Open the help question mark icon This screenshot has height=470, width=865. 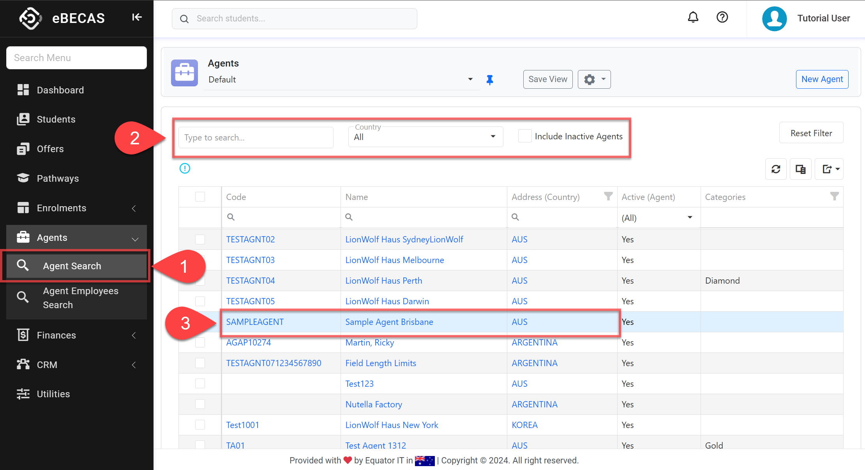pos(722,17)
